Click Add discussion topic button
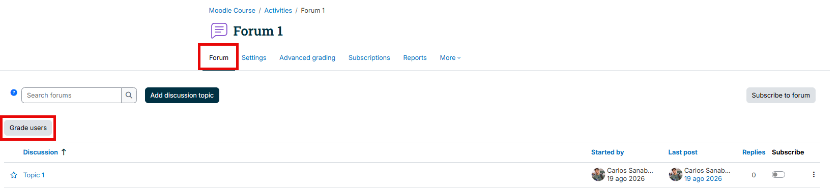Viewport: 838px width, 189px height. (182, 95)
